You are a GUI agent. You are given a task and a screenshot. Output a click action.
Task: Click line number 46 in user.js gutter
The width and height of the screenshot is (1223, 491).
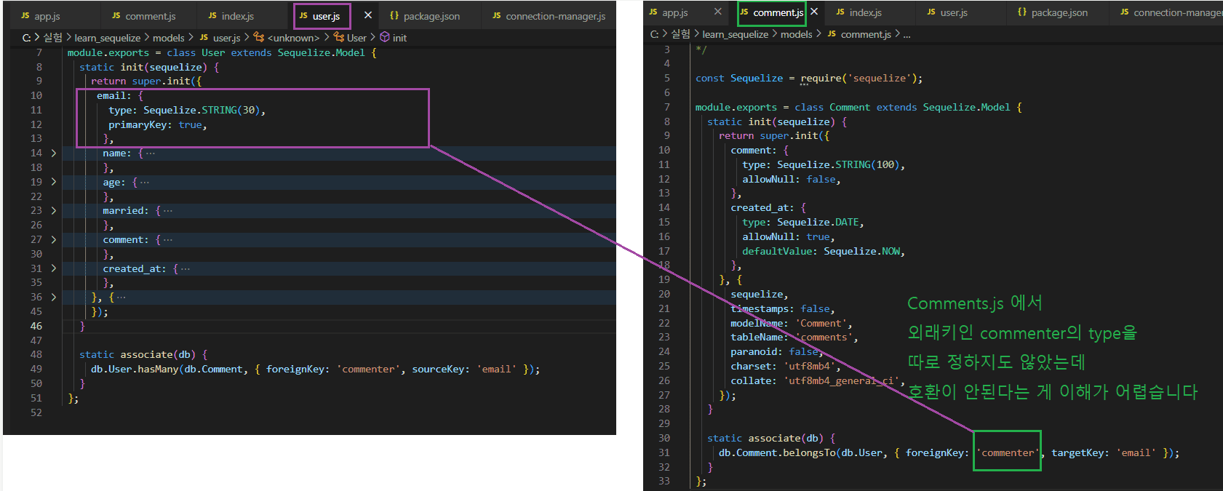pos(36,326)
